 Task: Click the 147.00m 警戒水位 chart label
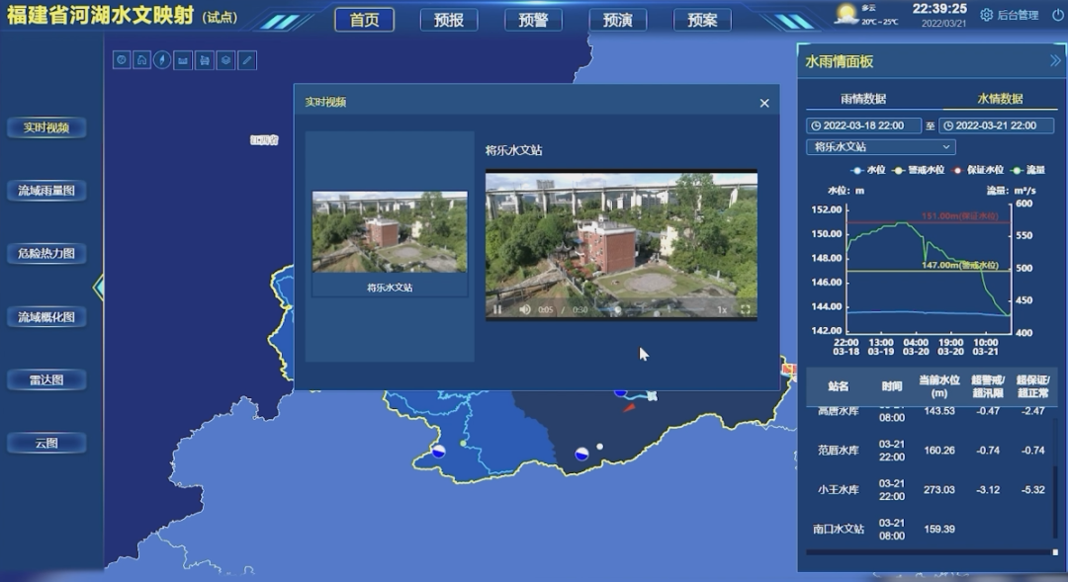[x=959, y=265]
